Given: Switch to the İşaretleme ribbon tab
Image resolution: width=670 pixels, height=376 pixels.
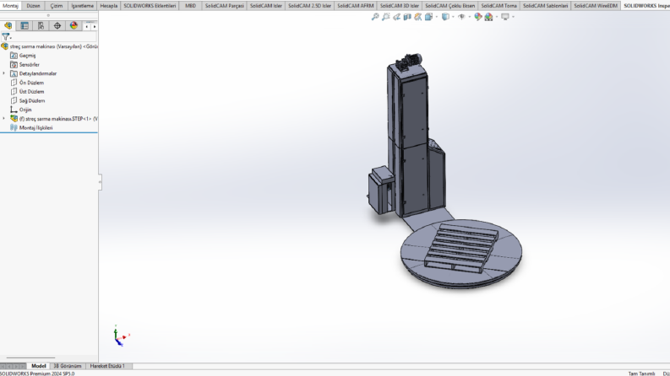Looking at the screenshot, I should (x=82, y=6).
